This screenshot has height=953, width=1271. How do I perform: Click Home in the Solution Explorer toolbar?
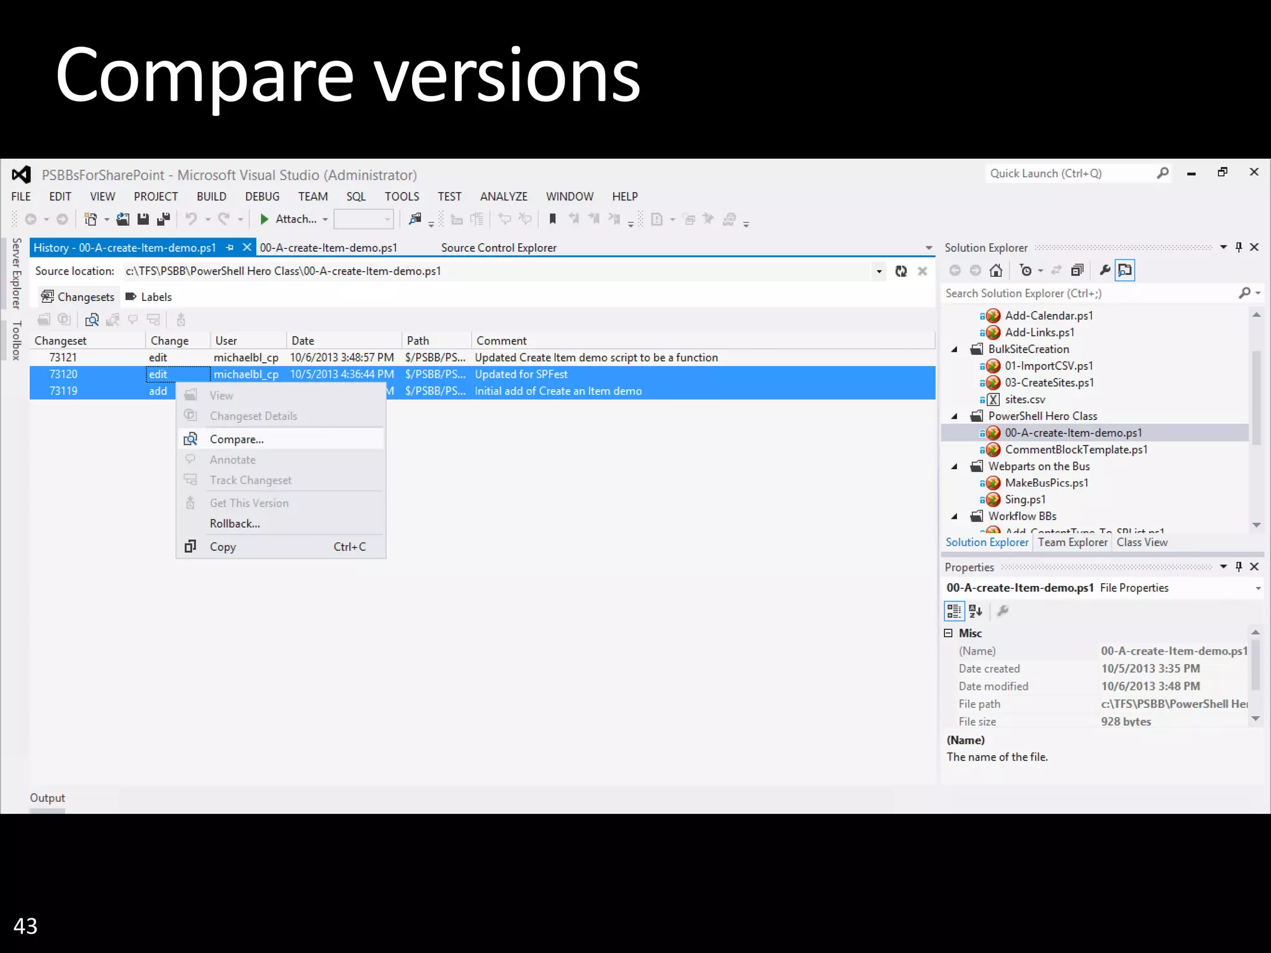(x=996, y=270)
